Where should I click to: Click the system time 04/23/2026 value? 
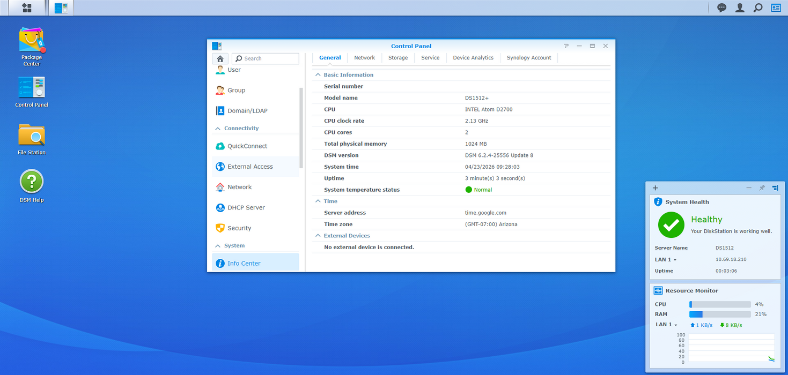click(x=492, y=167)
